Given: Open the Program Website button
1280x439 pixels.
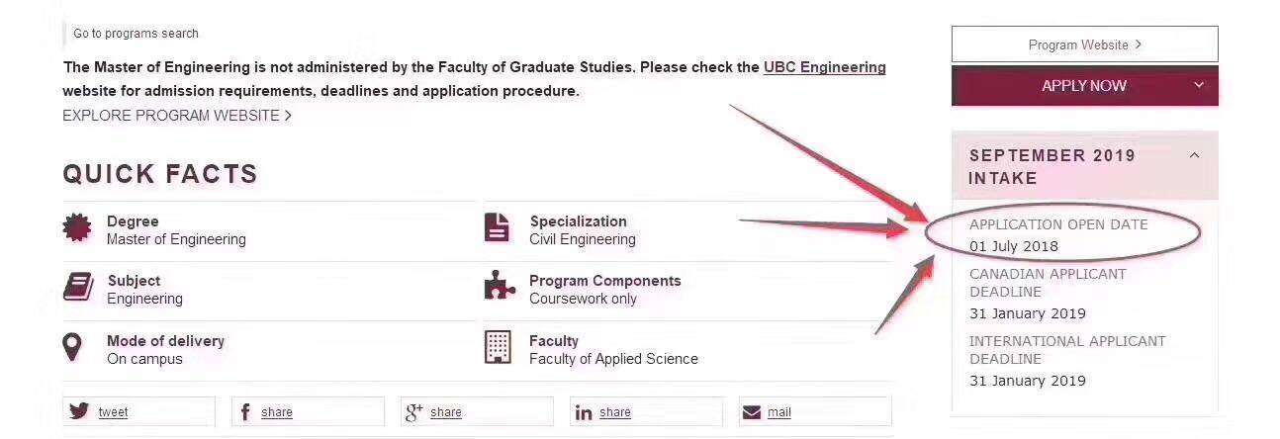Looking at the screenshot, I should tap(1084, 44).
